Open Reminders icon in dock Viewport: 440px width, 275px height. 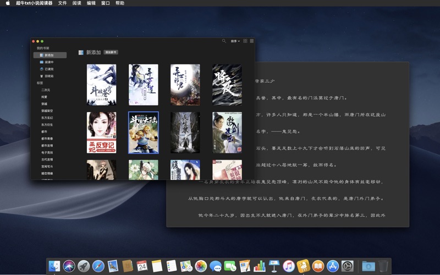click(172, 266)
